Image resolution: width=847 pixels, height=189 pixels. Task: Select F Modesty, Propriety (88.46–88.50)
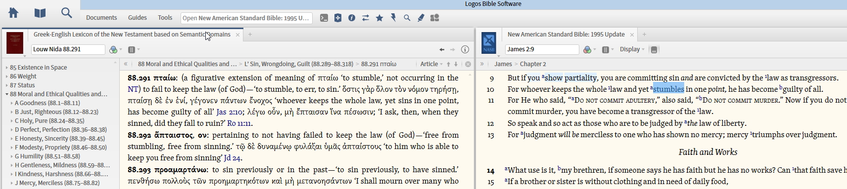pyautogui.click(x=61, y=148)
